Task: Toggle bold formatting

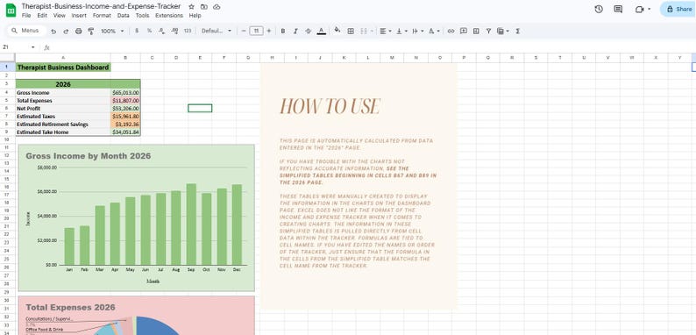Action: coord(283,31)
